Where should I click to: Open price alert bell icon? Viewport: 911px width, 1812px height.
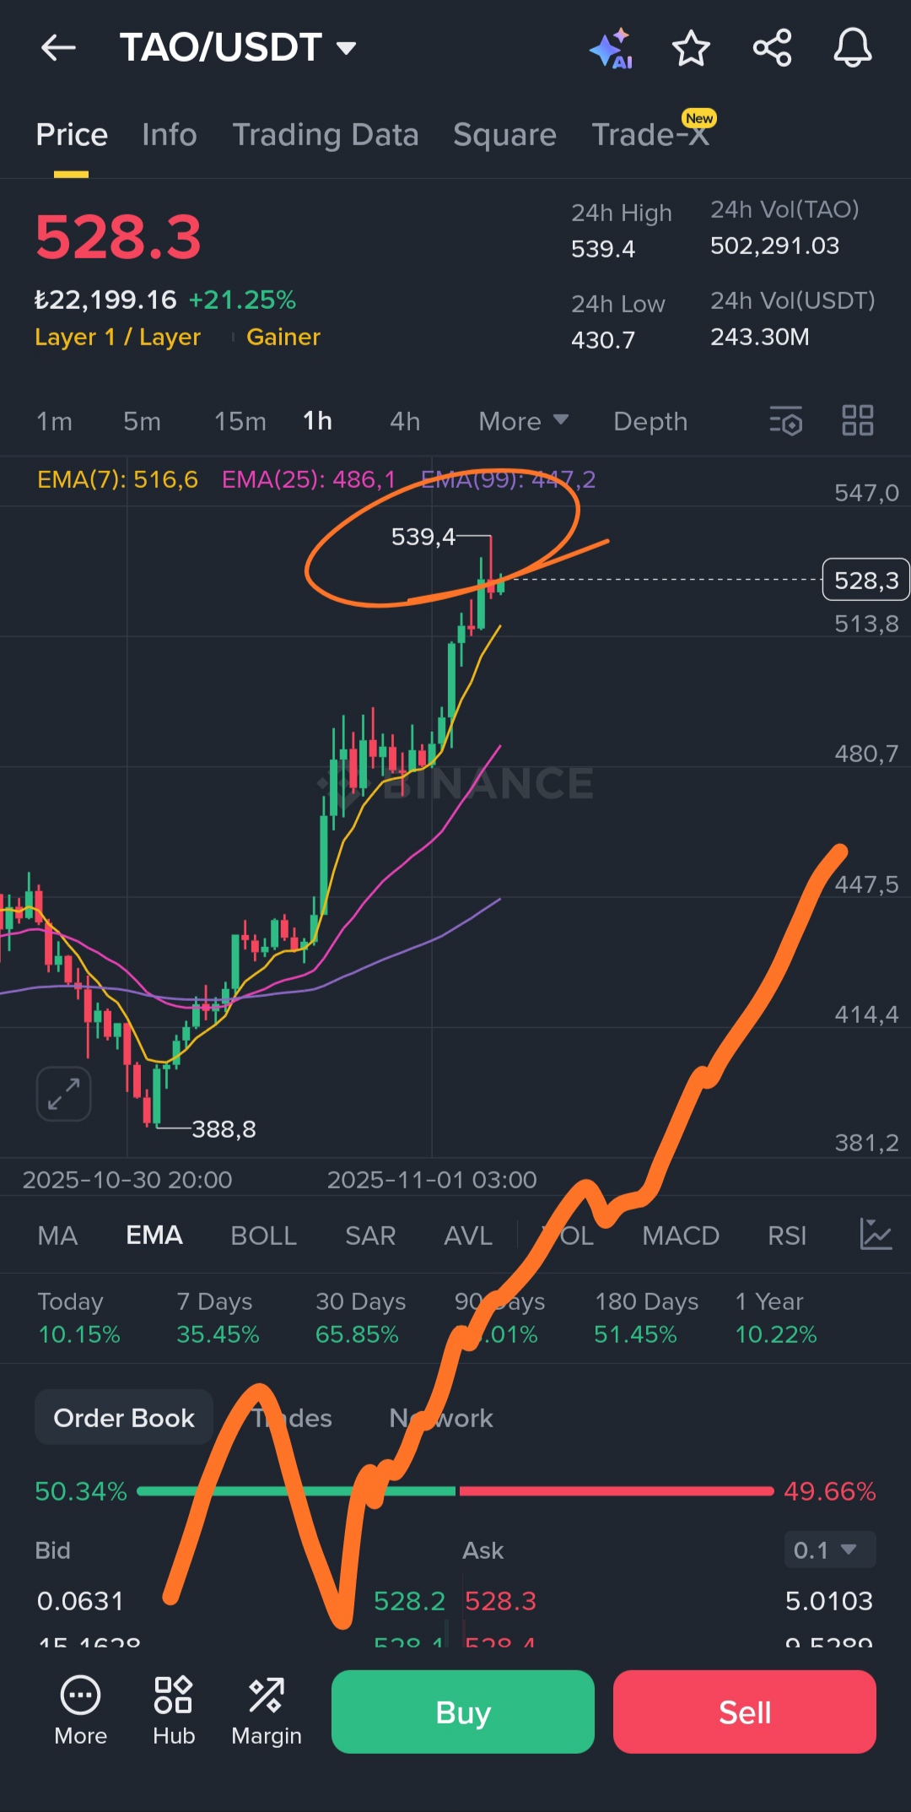point(852,48)
